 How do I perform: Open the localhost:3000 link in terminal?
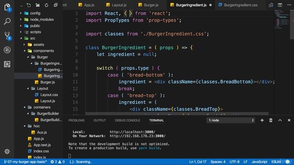[x=132, y=132]
